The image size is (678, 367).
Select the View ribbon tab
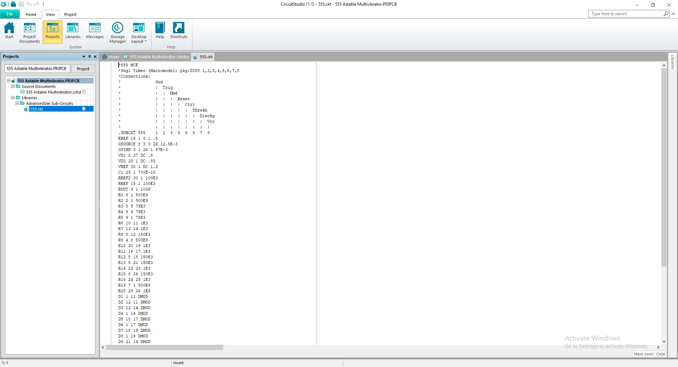pyautogui.click(x=50, y=14)
